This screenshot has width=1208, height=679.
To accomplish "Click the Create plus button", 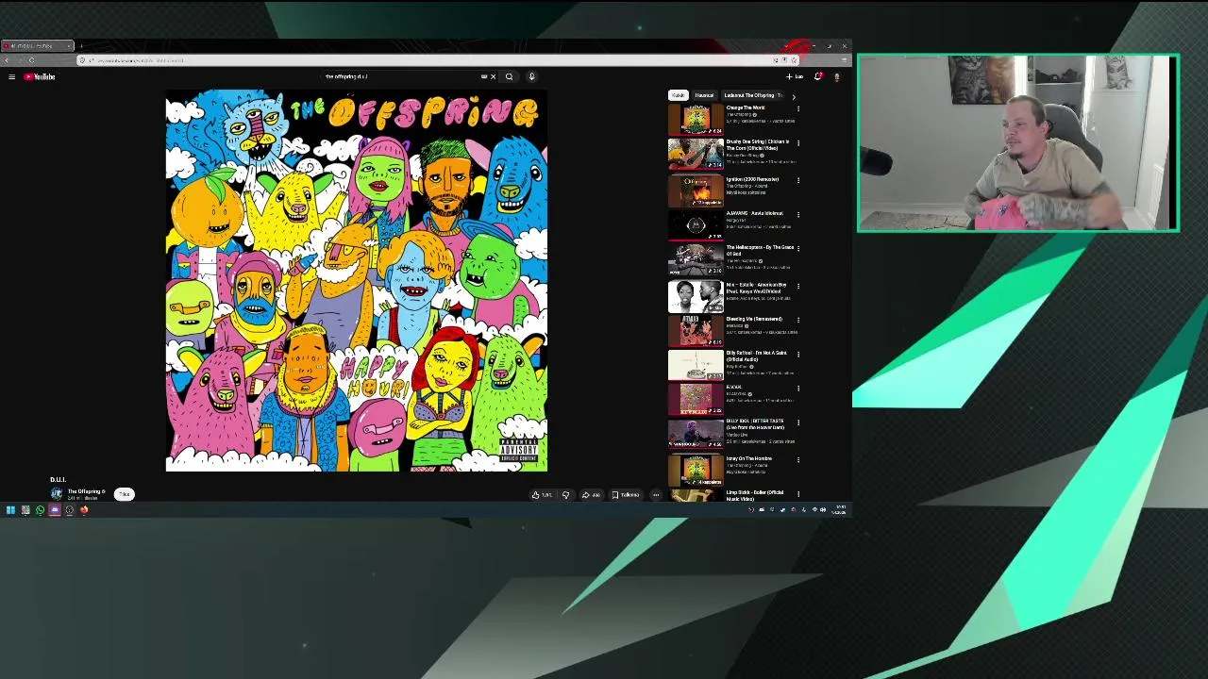I will (x=795, y=76).
